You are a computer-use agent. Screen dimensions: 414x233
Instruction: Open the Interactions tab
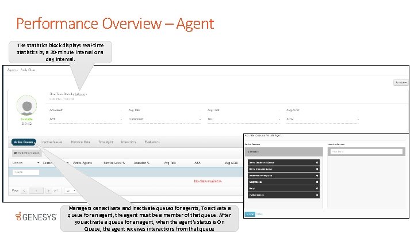[x=129, y=142]
